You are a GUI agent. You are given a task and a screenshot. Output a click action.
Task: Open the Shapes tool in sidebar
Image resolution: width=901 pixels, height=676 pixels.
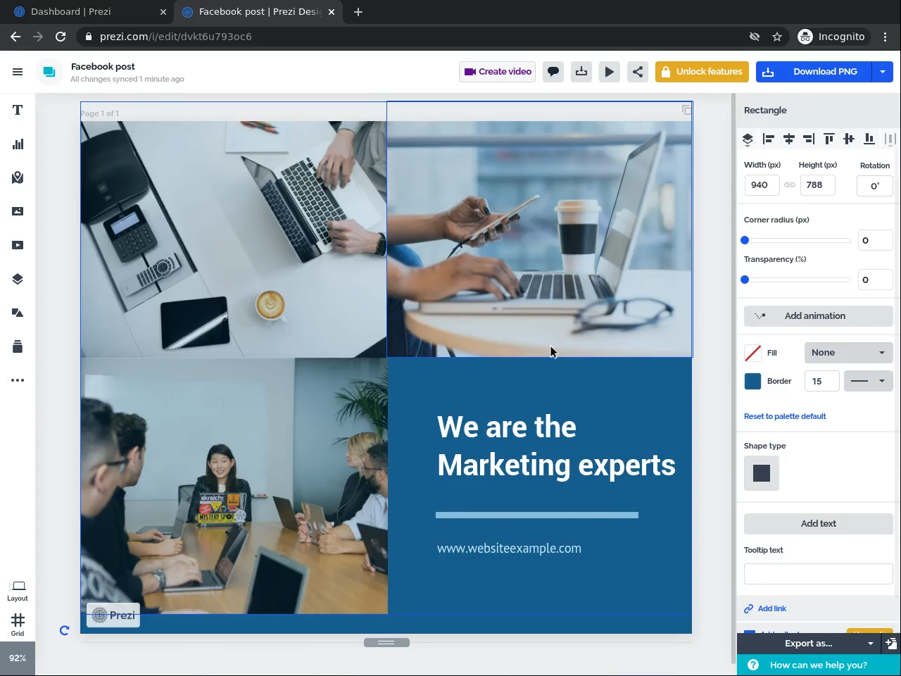point(18,313)
